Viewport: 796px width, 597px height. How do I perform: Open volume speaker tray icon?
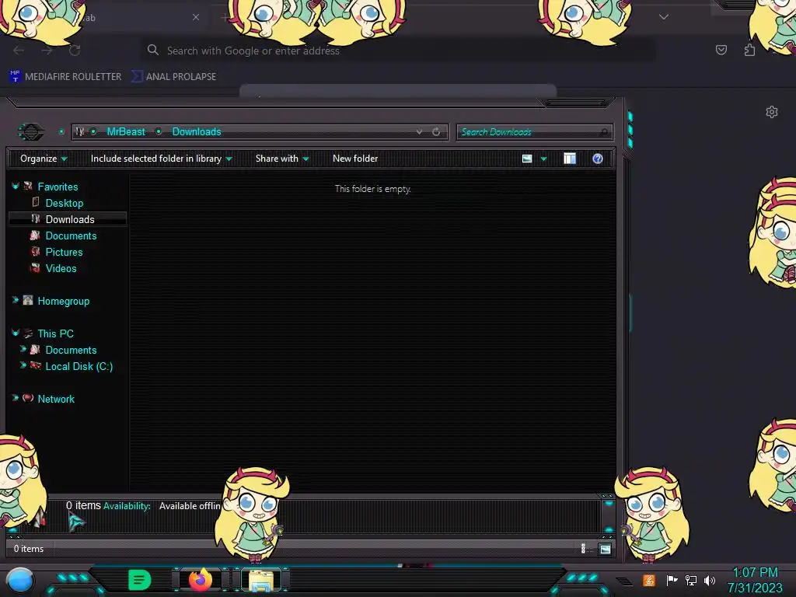click(x=710, y=580)
